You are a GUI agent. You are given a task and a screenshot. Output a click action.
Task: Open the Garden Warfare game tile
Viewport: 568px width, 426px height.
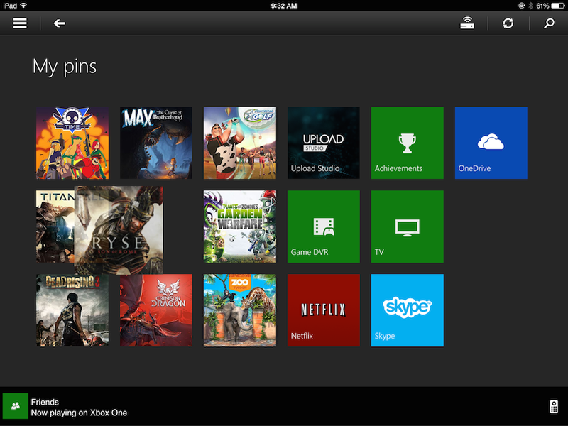pos(240,226)
